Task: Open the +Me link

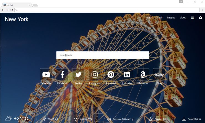Action: click(149, 18)
